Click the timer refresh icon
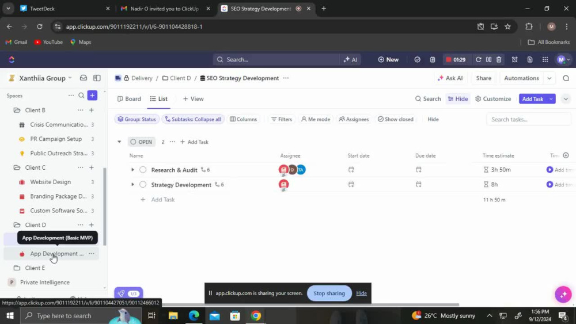Viewport: 576px width, 324px height. point(478,59)
